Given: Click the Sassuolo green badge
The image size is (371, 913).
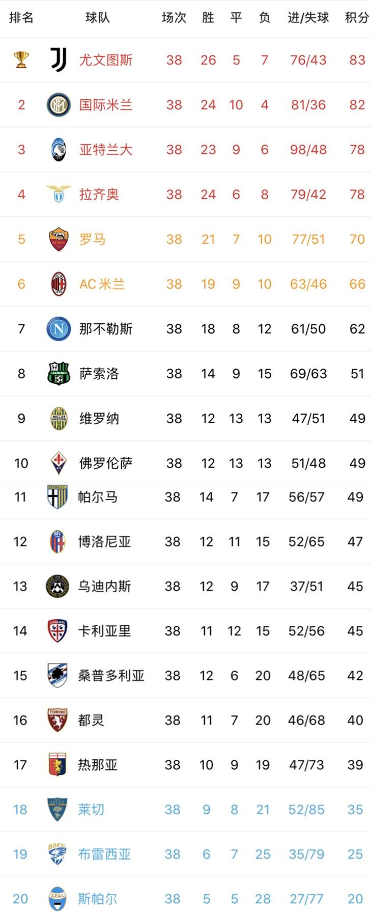Looking at the screenshot, I should pyautogui.click(x=59, y=373).
